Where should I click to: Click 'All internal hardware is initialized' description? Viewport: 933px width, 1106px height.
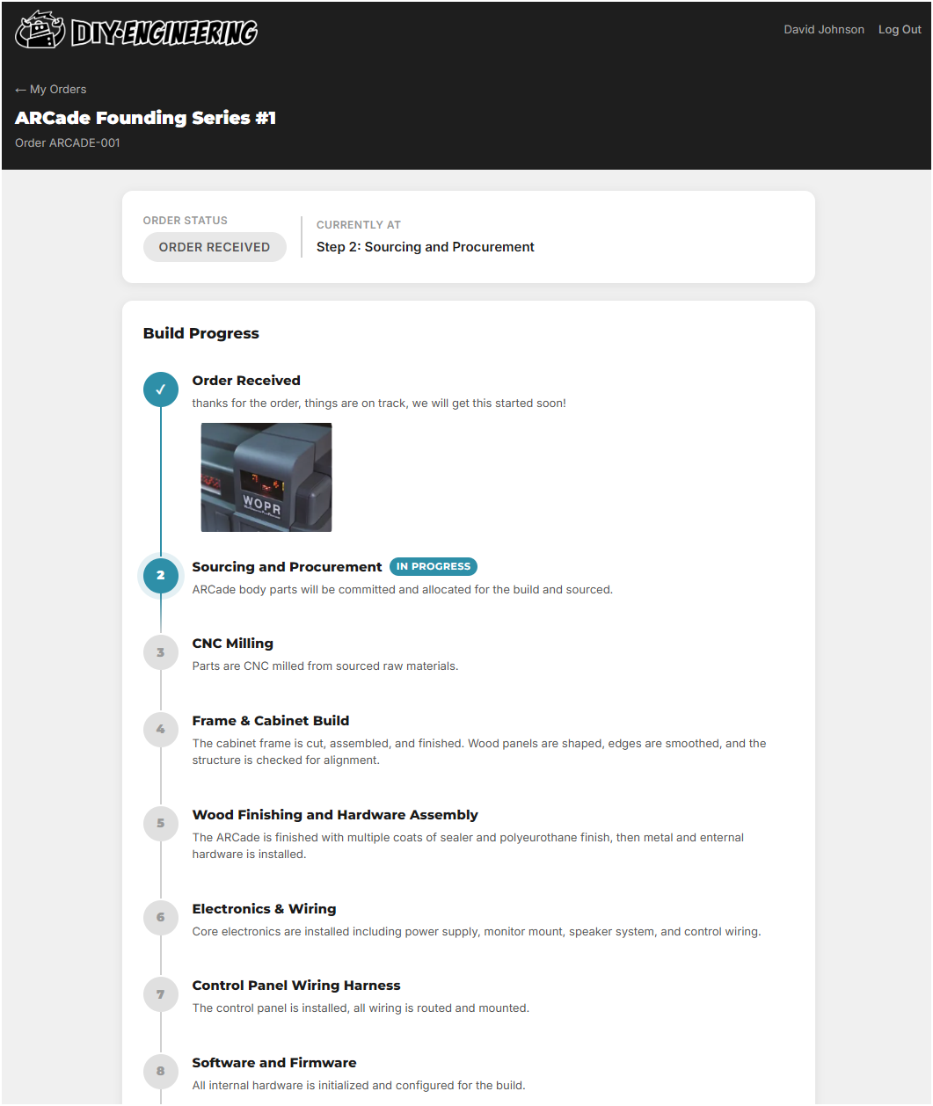tap(359, 1086)
